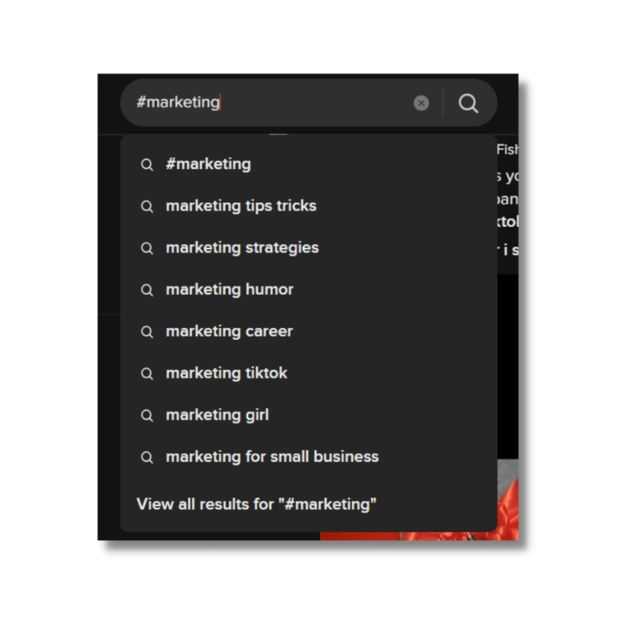Clear the search field with the X icon
Image resolution: width=632 pixels, height=632 pixels.
421,103
